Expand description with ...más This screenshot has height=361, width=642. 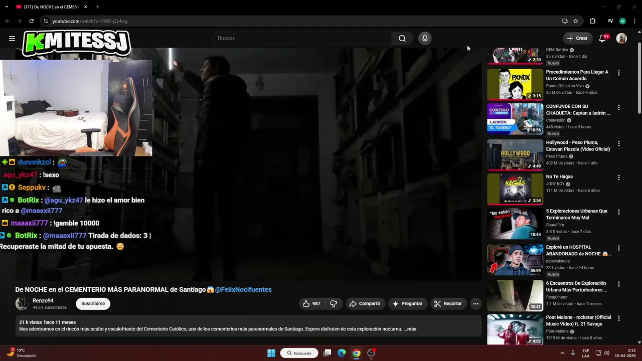pyautogui.click(x=410, y=329)
